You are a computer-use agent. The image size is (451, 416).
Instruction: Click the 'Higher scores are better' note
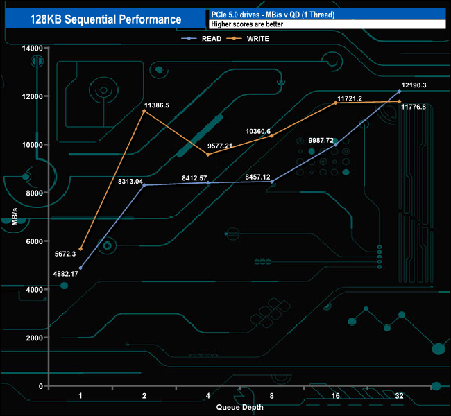(247, 24)
